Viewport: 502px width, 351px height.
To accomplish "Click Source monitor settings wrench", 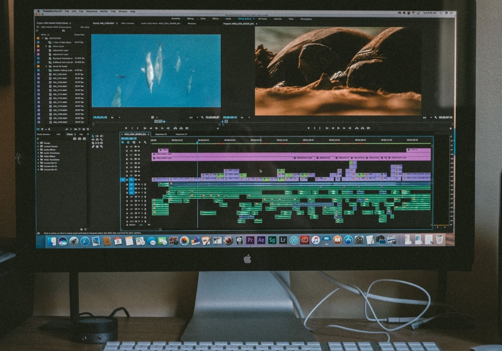I will pyautogui.click(x=202, y=117).
